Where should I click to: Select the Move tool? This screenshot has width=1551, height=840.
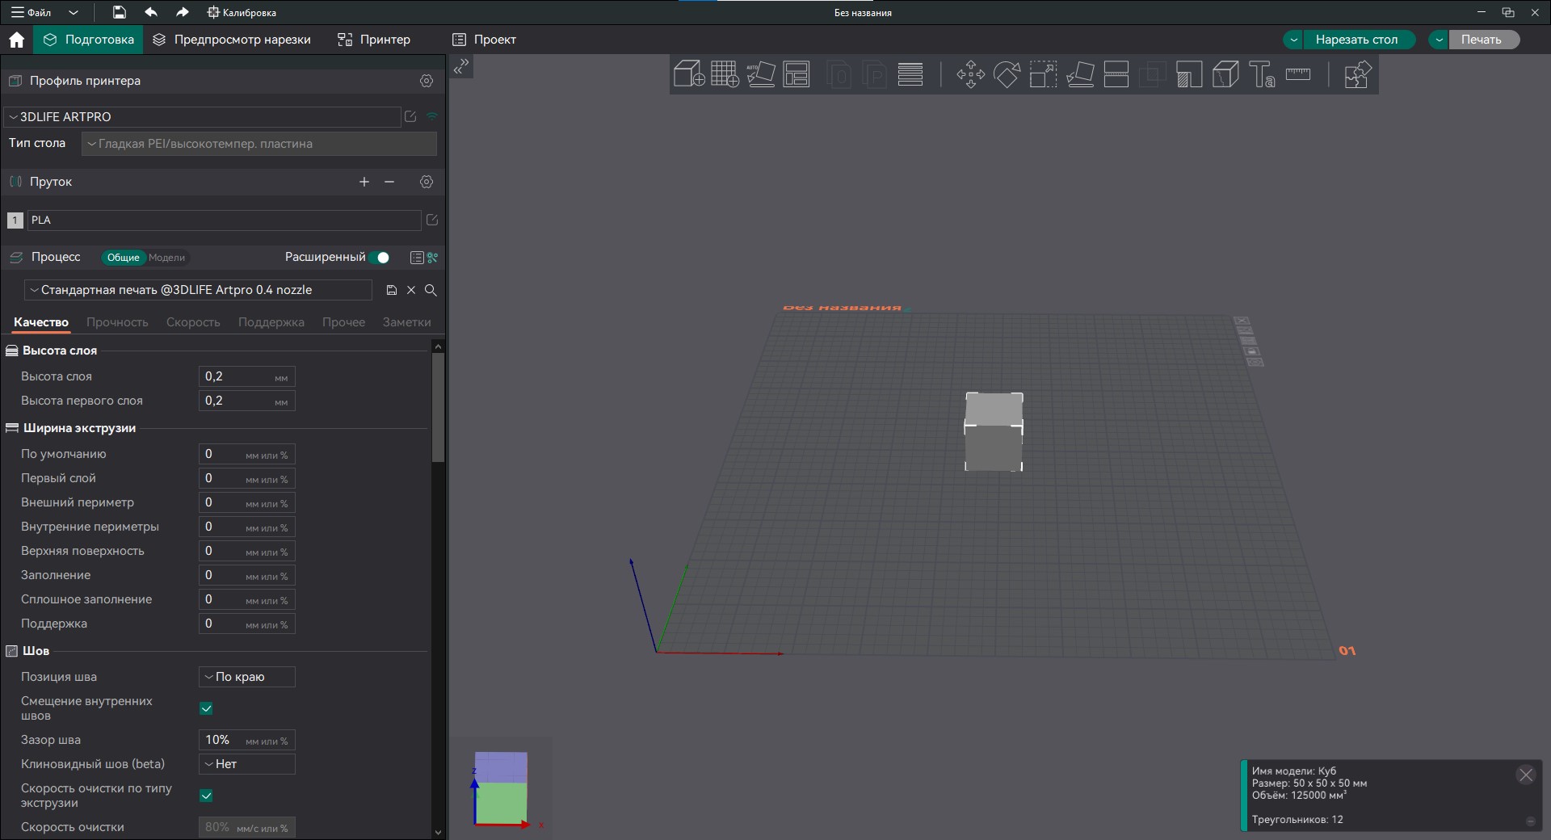point(970,74)
